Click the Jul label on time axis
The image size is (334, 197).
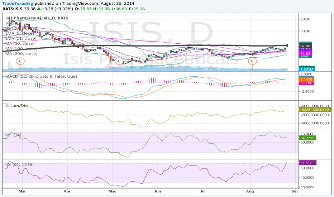point(203,191)
